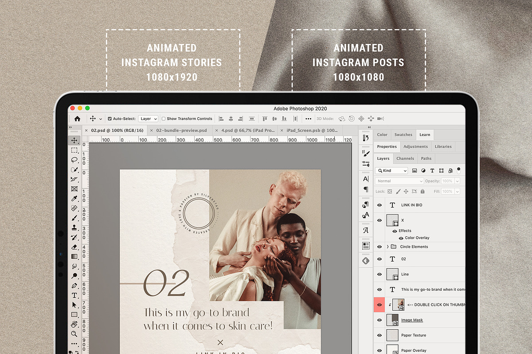The height and width of the screenshot is (354, 532).
Task: Toggle the Auto-Select checkbox
Action: point(110,119)
